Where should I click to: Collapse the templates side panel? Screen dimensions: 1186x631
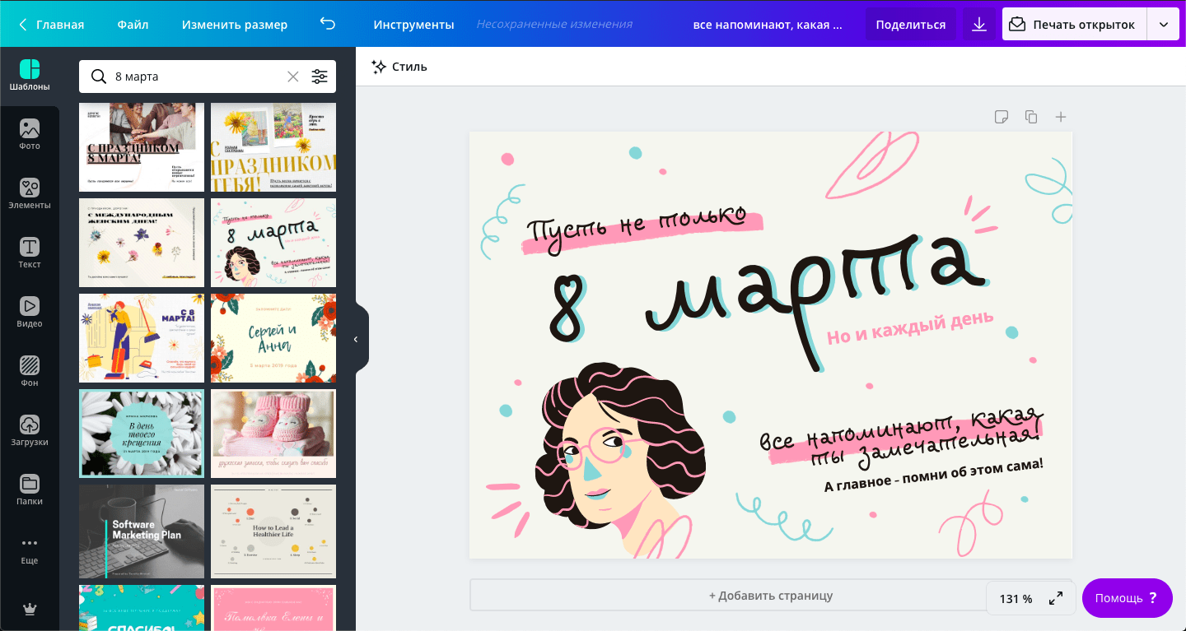pos(356,339)
